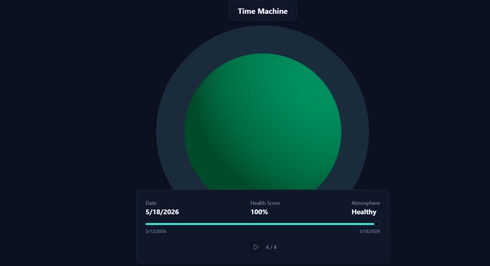Click the Healthy atmosphere status text
Image resolution: width=490 pixels, height=266 pixels.
point(364,212)
